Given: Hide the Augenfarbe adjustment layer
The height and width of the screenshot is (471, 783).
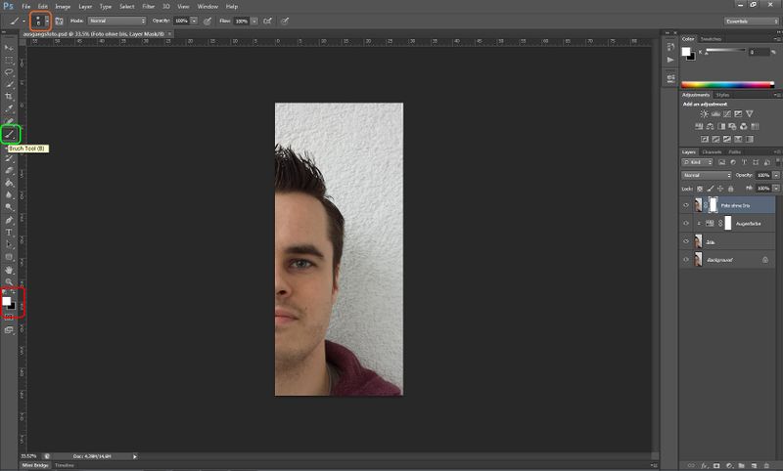Looking at the screenshot, I should 686,224.
